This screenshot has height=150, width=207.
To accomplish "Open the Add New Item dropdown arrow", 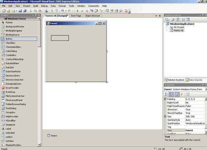I will point(17,11).
